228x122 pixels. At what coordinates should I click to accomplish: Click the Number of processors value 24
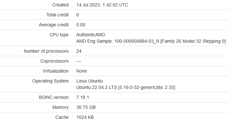coord(79,51)
